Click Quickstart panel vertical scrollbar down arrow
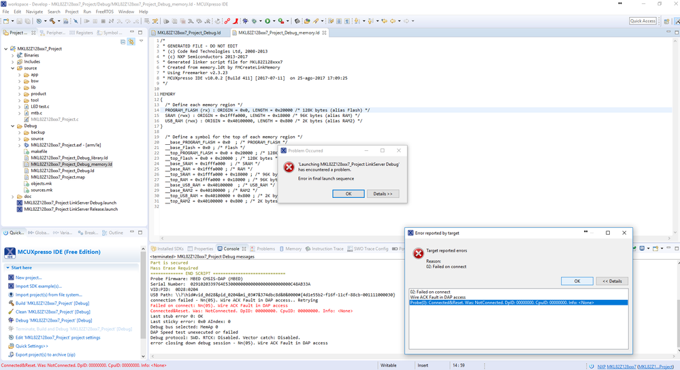 (x=144, y=356)
